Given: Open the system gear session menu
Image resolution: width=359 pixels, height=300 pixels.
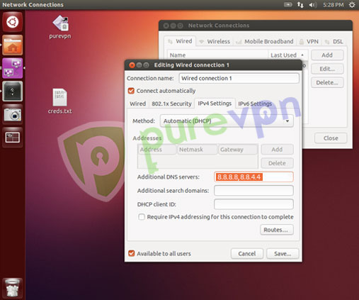Looking at the screenshot, I should [352, 5].
